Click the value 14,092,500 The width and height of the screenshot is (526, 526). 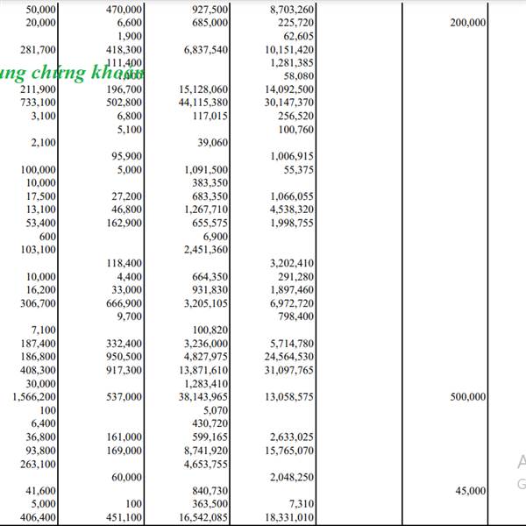tap(288, 89)
